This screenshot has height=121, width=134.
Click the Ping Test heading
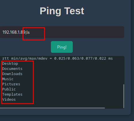(x=62, y=11)
